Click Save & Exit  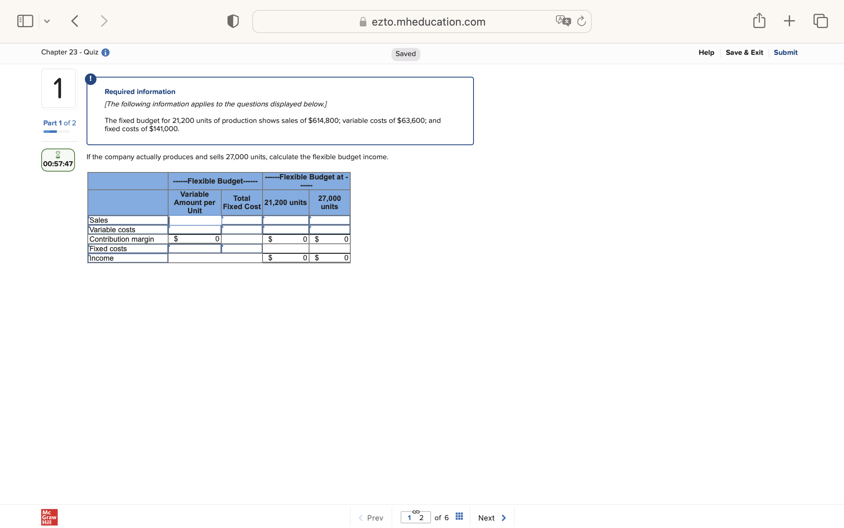[744, 52]
